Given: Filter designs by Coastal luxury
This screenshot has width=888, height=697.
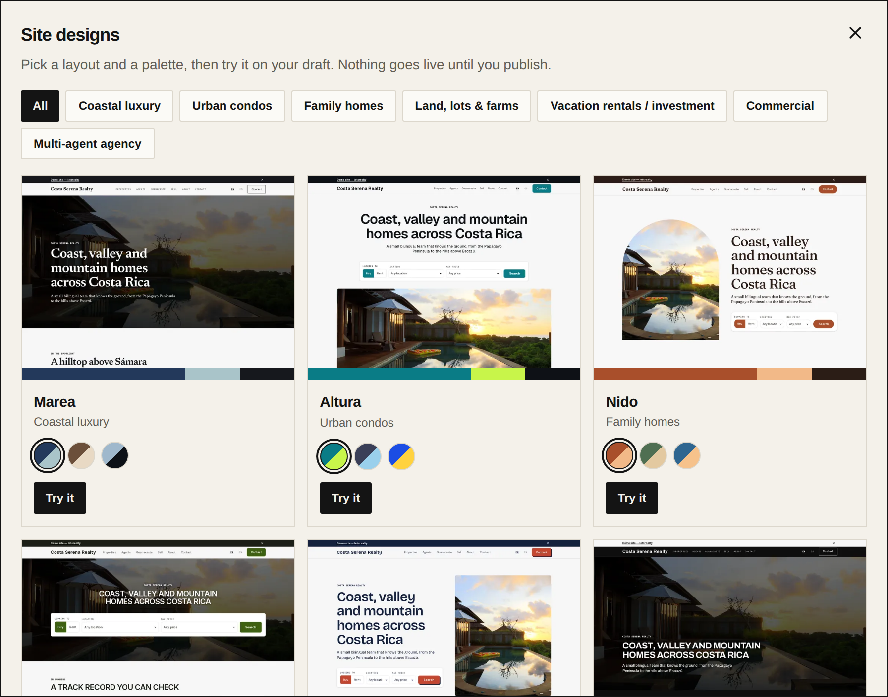Looking at the screenshot, I should 119,106.
